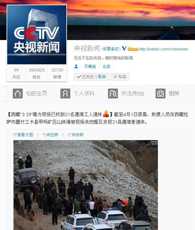This screenshot has width=195, height=230.
Task: Click the 设置备注 link
Action: click(x=111, y=49)
